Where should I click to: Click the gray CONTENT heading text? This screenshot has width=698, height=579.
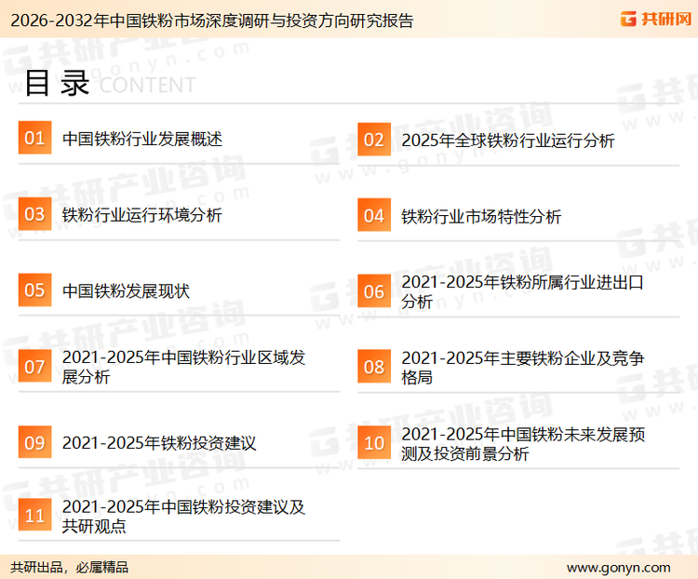pyautogui.click(x=147, y=85)
